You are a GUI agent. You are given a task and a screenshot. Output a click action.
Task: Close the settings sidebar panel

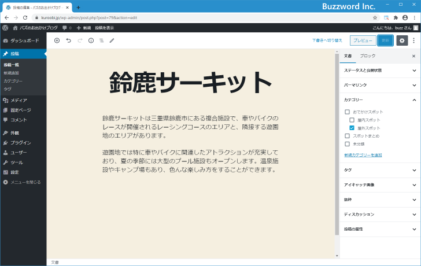click(413, 56)
